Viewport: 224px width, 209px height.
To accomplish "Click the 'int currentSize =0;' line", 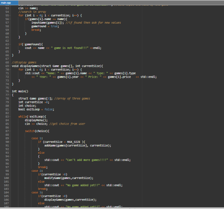I will (34, 102).
